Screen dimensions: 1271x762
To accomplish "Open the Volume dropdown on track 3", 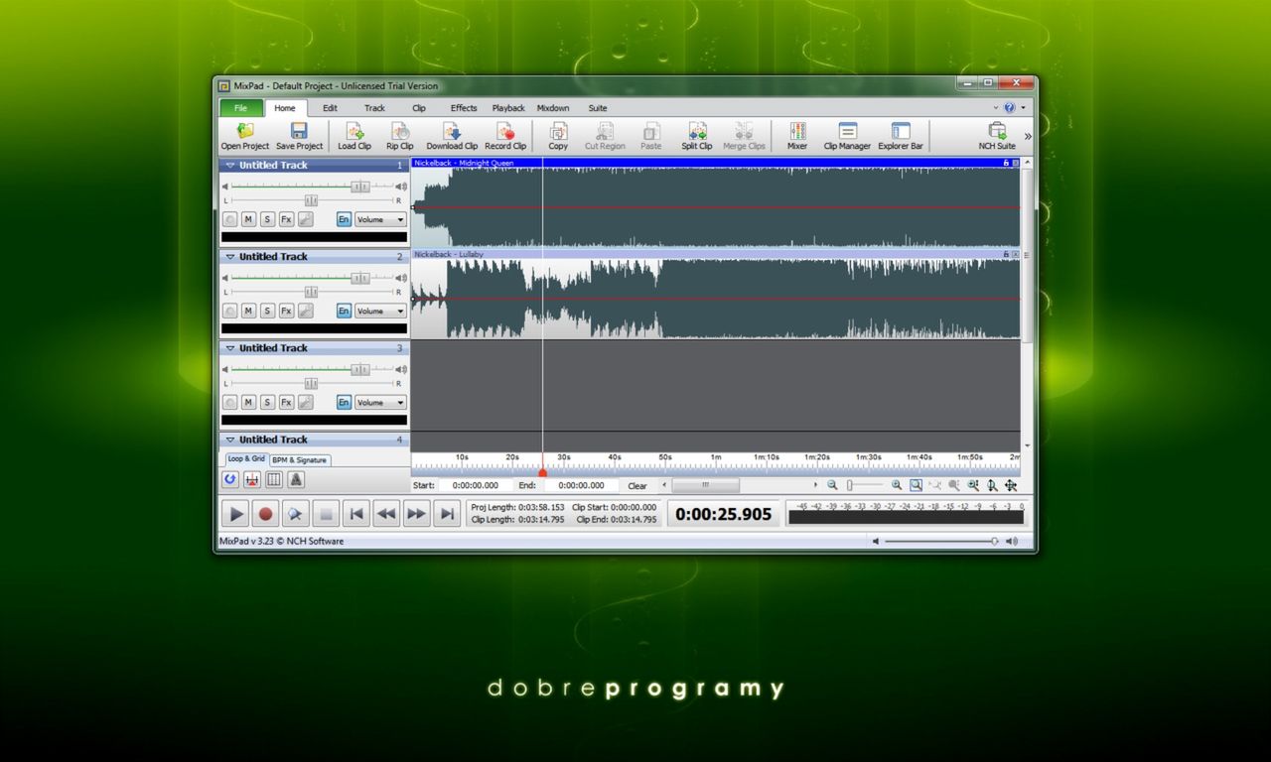I will (381, 402).
